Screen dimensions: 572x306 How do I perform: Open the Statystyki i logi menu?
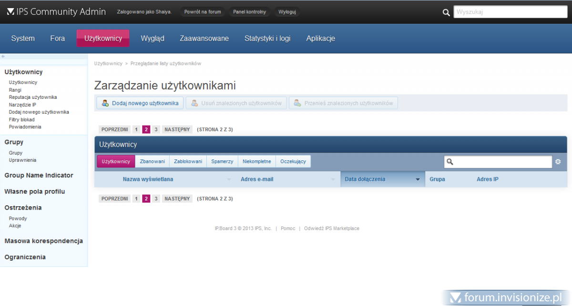[x=267, y=38]
